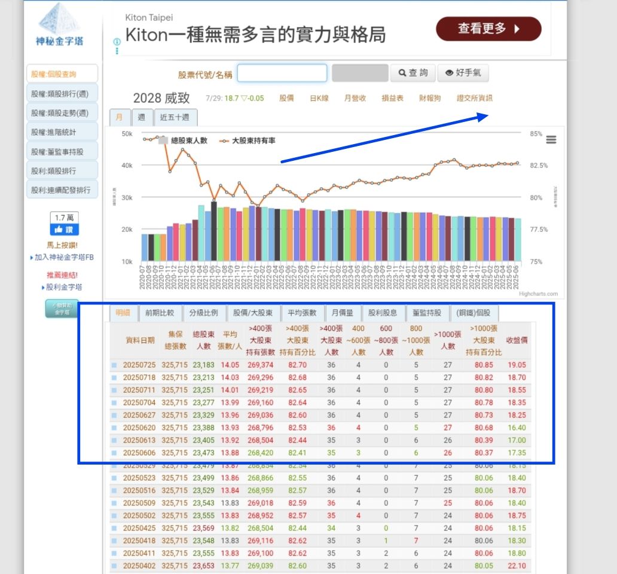Click the 好手氣 lucky button
Viewport: 617px width, 574px height.
(x=463, y=73)
